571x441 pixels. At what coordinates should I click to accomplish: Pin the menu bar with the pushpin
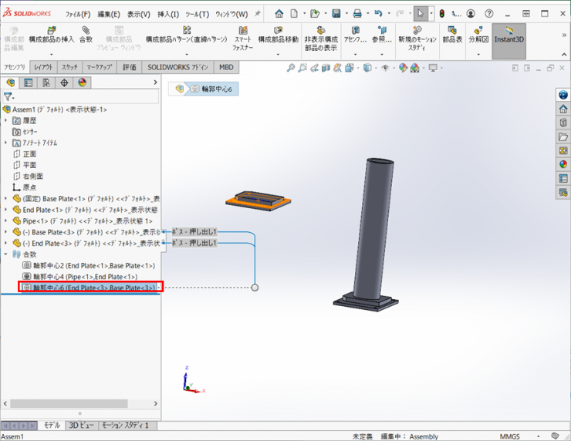(x=258, y=14)
